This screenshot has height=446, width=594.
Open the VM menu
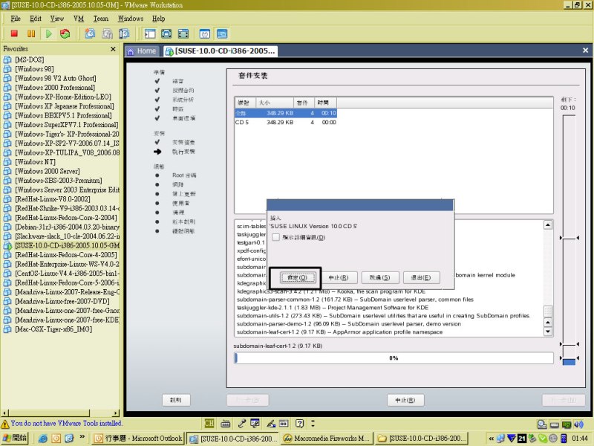coord(79,19)
